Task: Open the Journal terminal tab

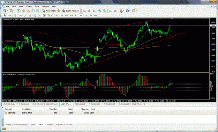Action: coord(69,125)
